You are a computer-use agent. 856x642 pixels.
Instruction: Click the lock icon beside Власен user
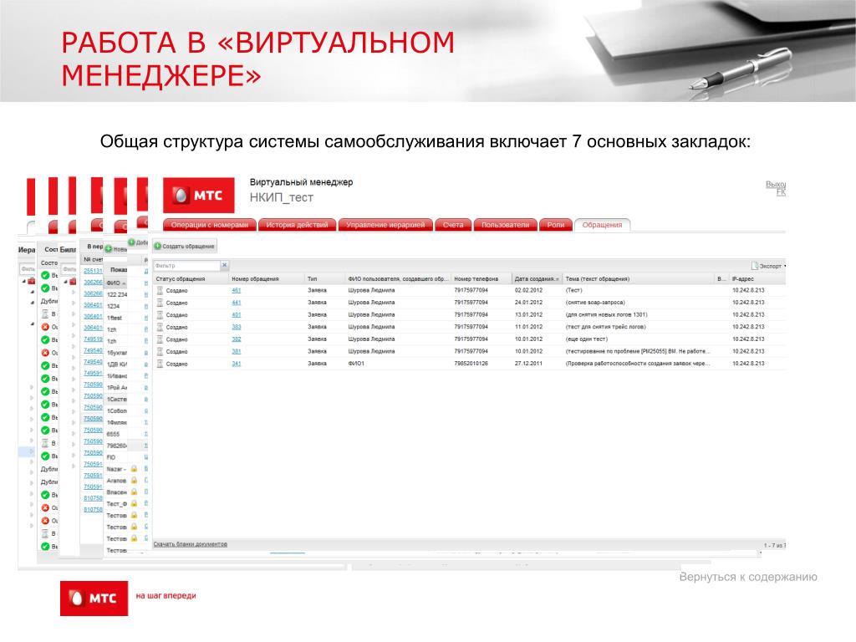(134, 492)
